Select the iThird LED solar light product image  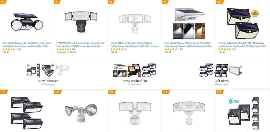tap(189, 23)
